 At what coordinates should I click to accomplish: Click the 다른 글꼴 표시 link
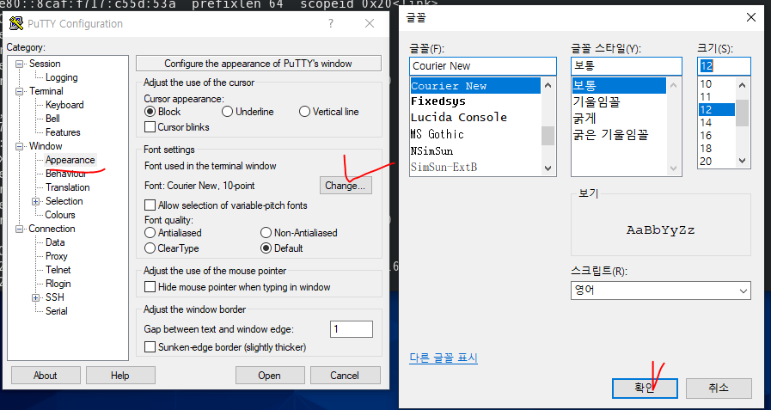pos(444,358)
